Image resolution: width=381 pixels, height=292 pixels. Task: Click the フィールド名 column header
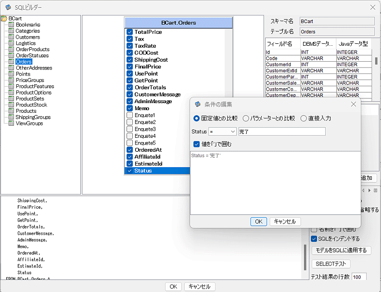pyautogui.click(x=283, y=44)
